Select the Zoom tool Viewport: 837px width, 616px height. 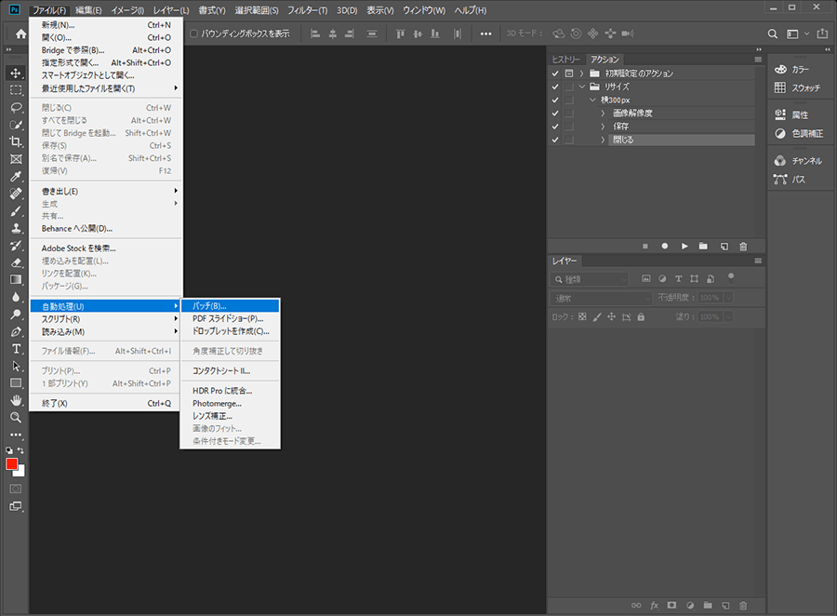click(x=16, y=417)
